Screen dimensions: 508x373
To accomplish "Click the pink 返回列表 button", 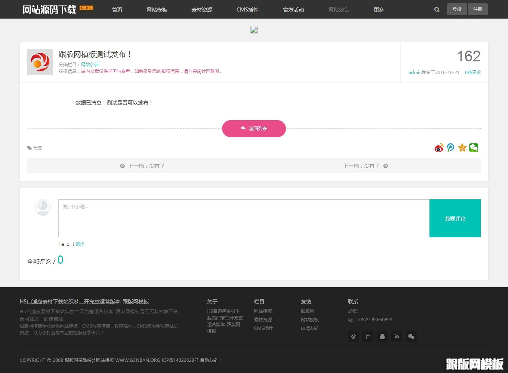I will point(254,129).
